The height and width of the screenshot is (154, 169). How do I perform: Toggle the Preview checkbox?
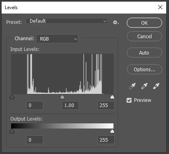tap(129, 100)
